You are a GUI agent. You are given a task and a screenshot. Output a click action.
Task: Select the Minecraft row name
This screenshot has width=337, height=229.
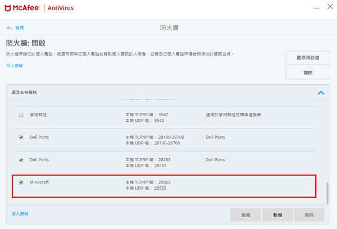(x=39, y=182)
